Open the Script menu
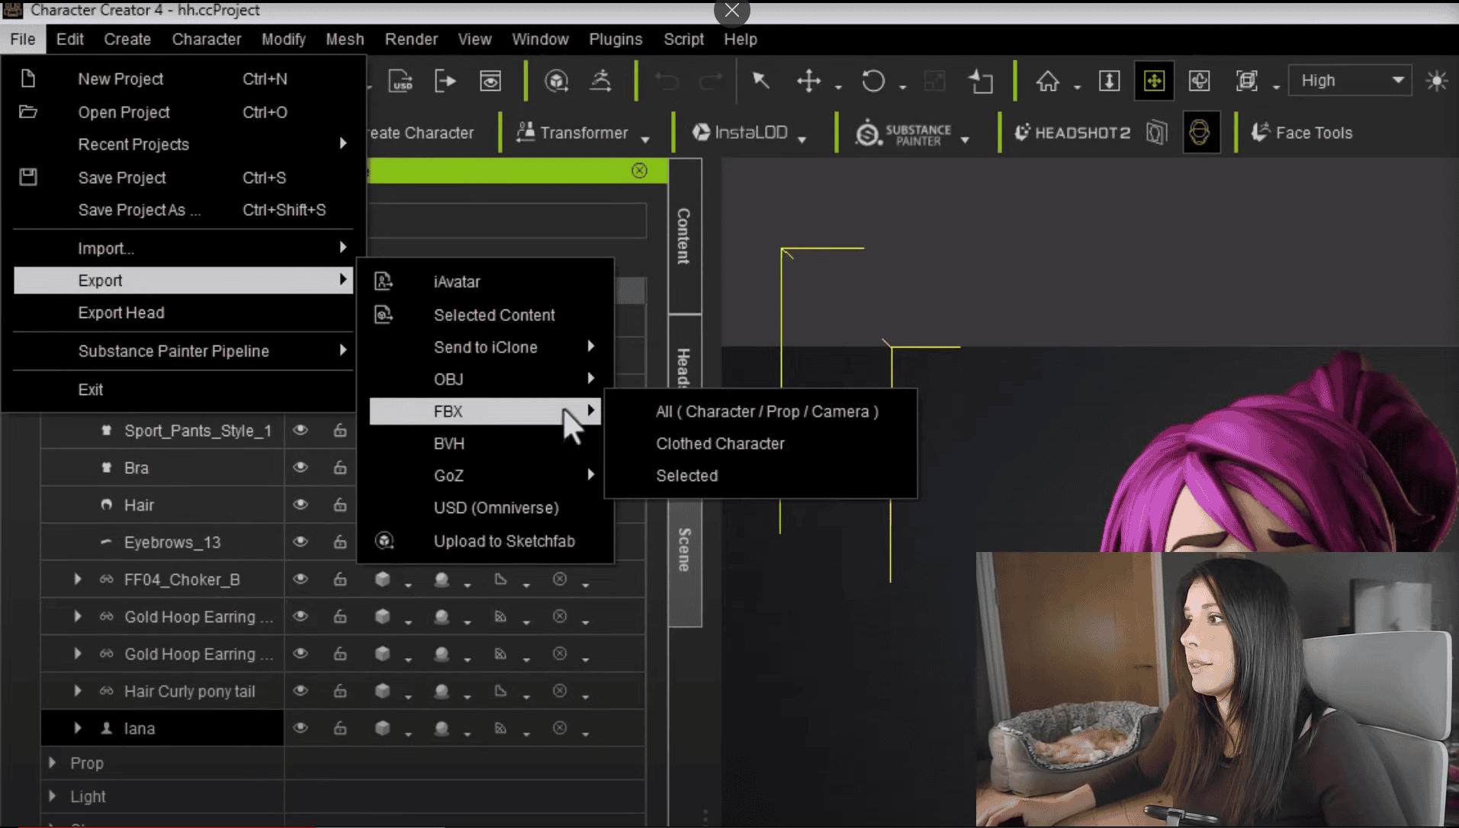 coord(683,39)
